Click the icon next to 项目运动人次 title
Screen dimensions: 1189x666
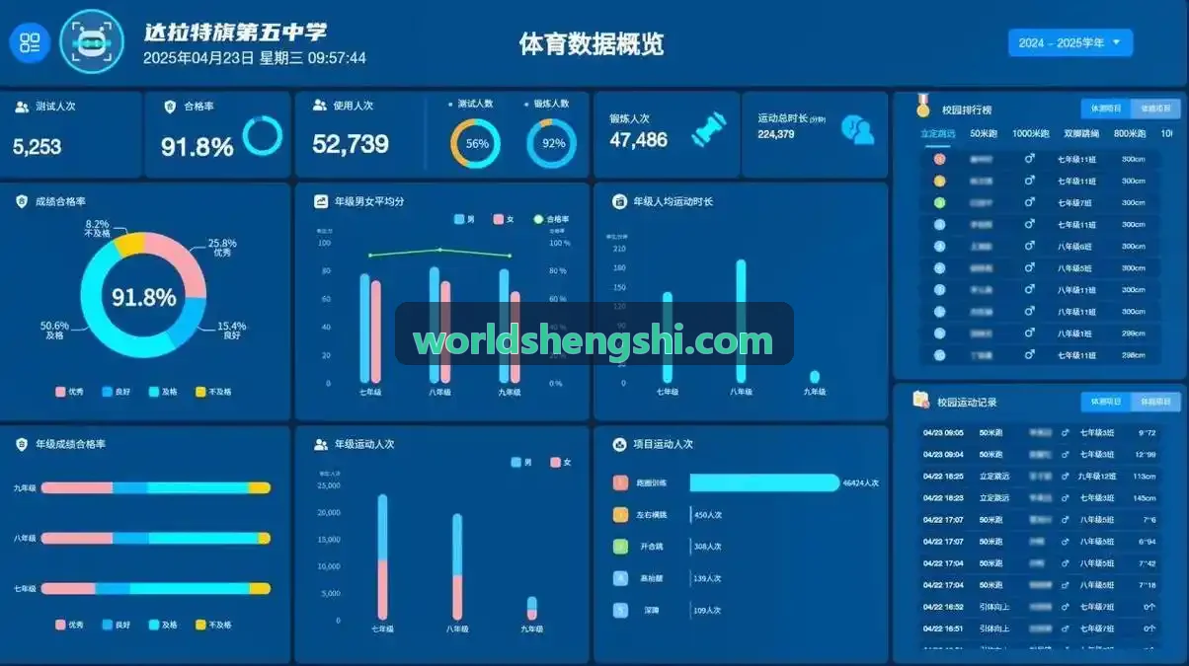[619, 444]
